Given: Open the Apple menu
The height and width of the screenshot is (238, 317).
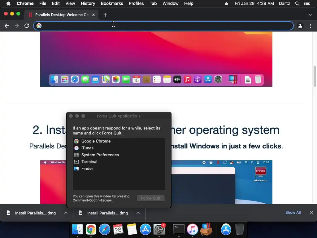Looking at the screenshot, I should (x=8, y=3).
